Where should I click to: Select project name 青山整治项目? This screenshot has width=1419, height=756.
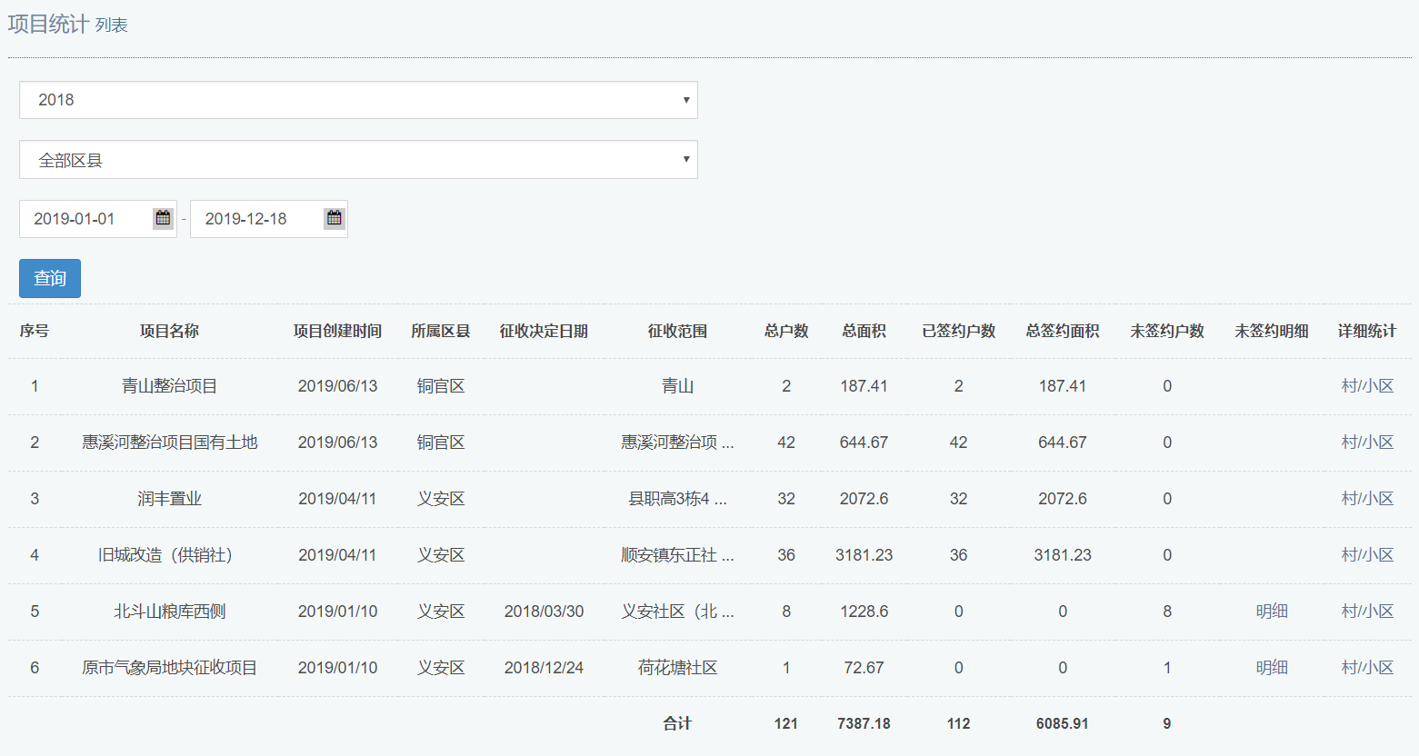[x=169, y=386]
